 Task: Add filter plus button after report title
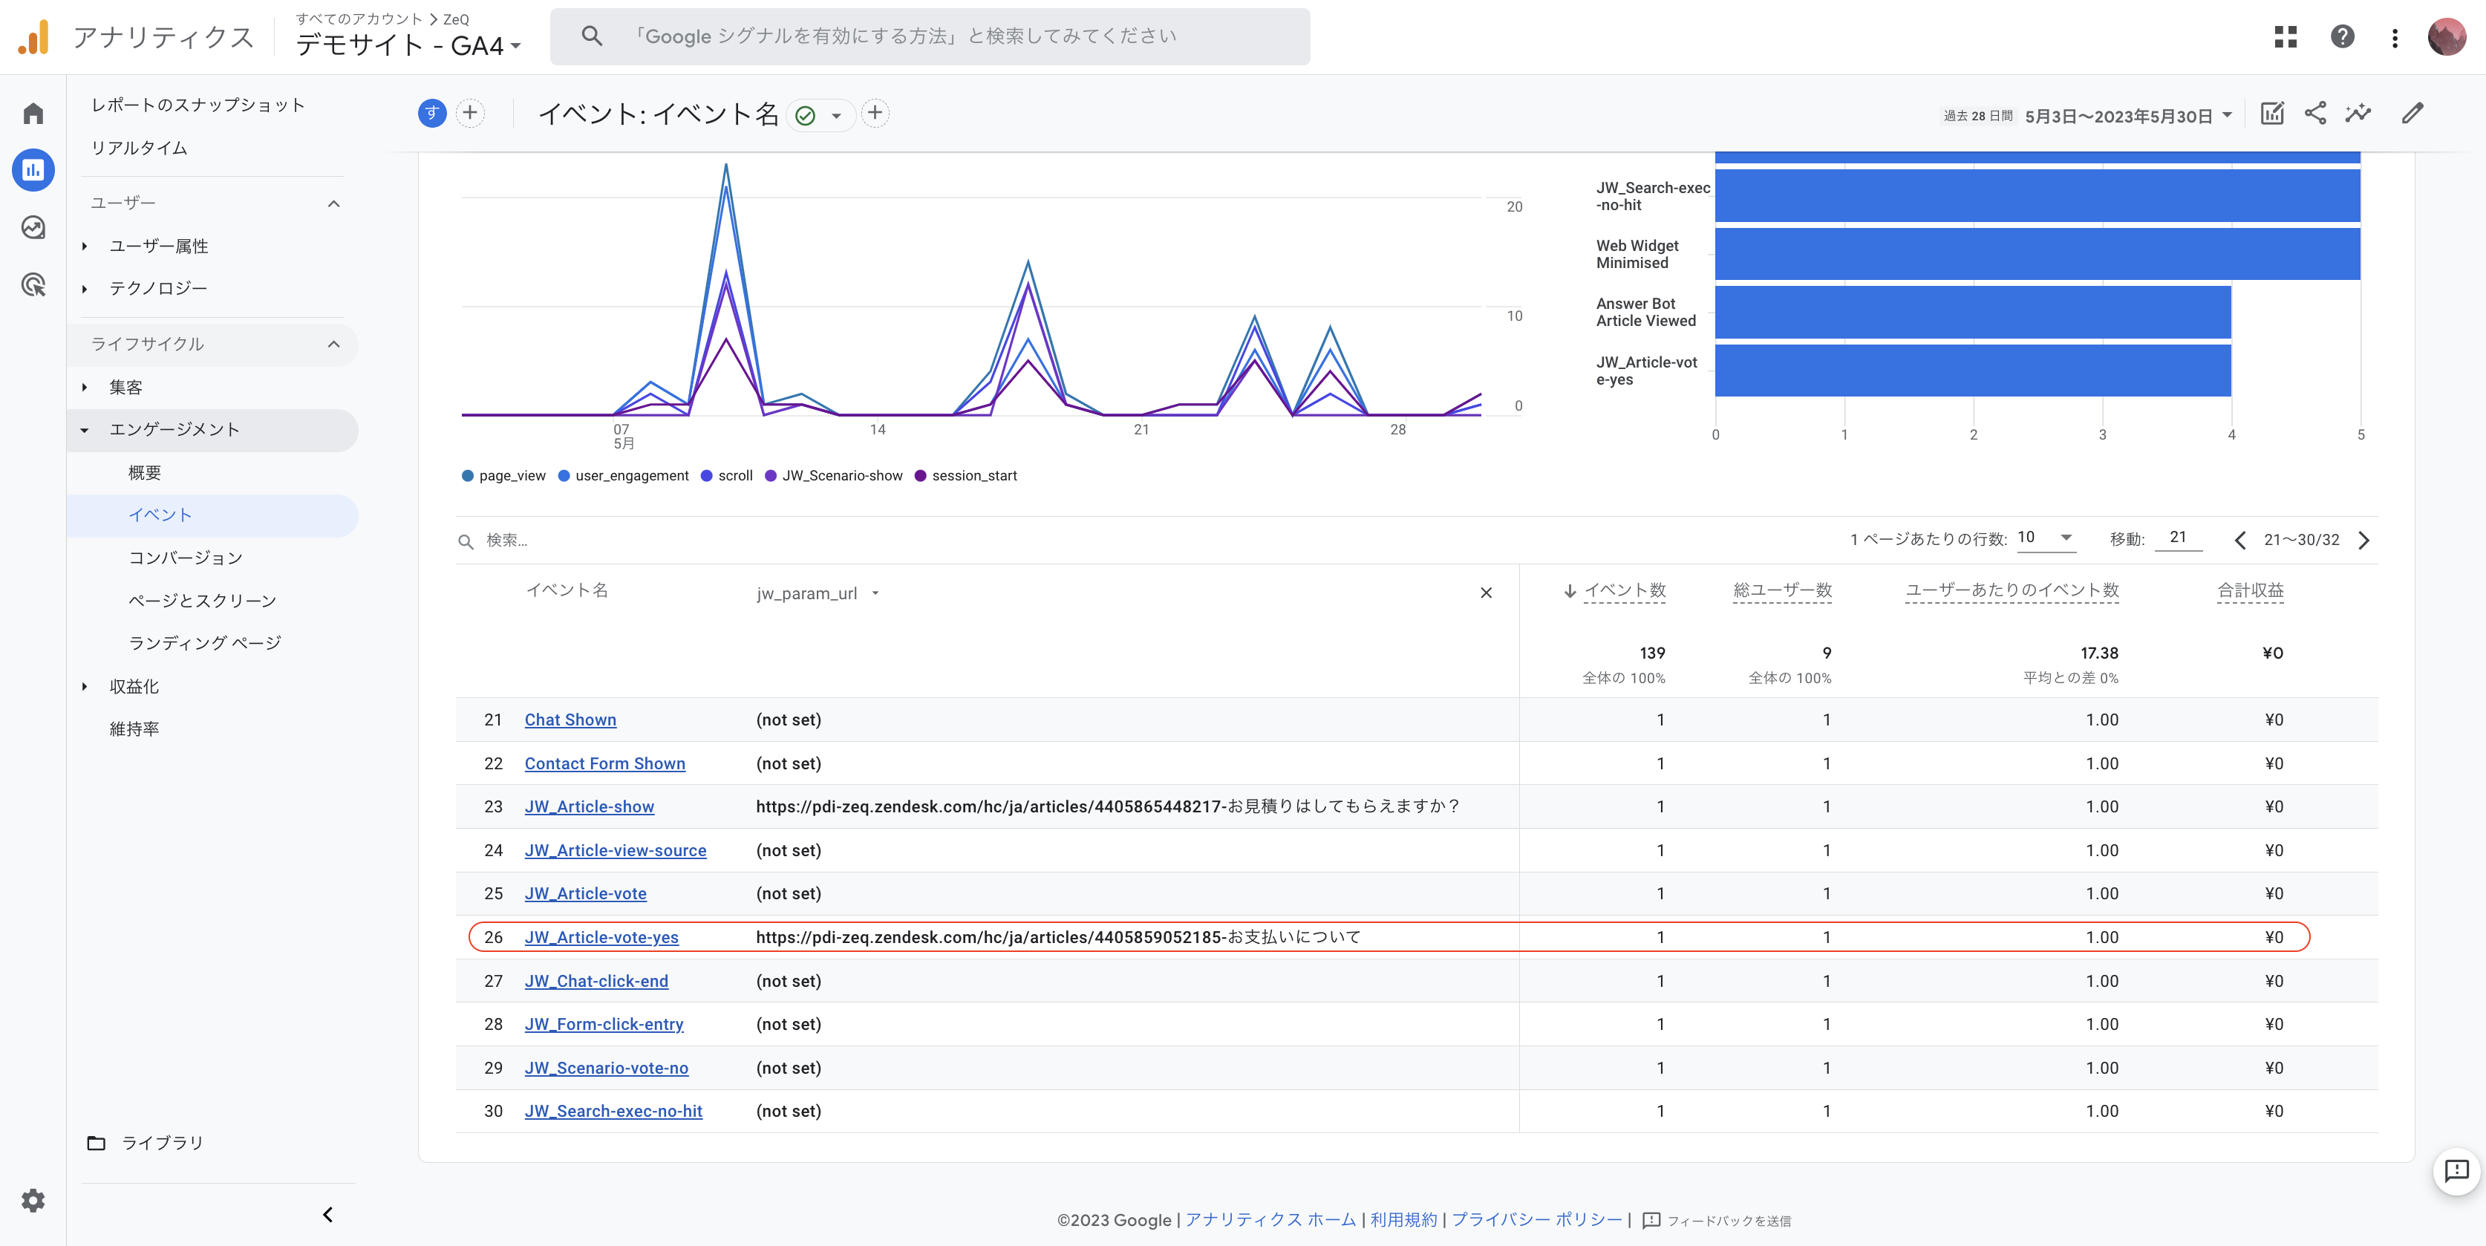coord(875,113)
